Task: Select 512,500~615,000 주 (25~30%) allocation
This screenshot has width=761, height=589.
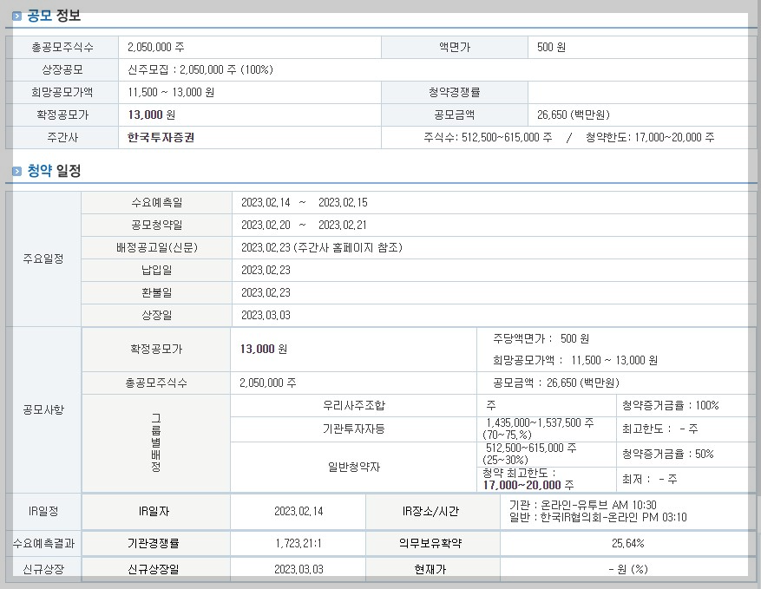Action: tap(529, 454)
